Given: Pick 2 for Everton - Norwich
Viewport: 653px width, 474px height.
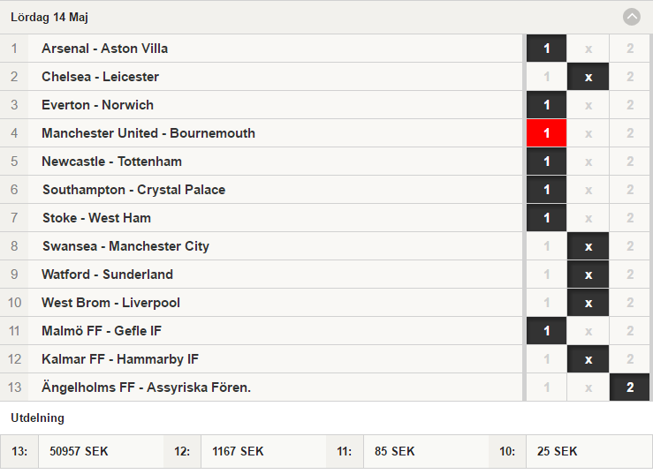Looking at the screenshot, I should pyautogui.click(x=630, y=105).
